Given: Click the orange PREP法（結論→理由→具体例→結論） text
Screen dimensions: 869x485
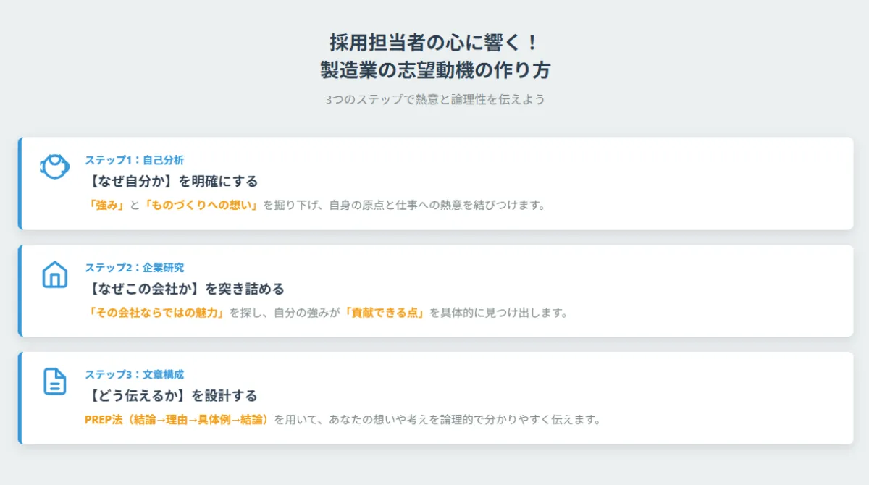Looking at the screenshot, I should (177, 420).
